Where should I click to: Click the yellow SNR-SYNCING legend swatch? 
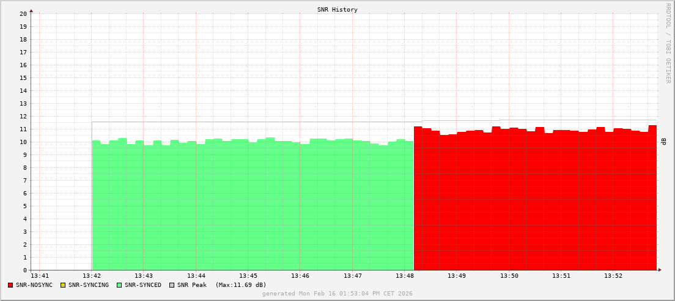(63, 285)
